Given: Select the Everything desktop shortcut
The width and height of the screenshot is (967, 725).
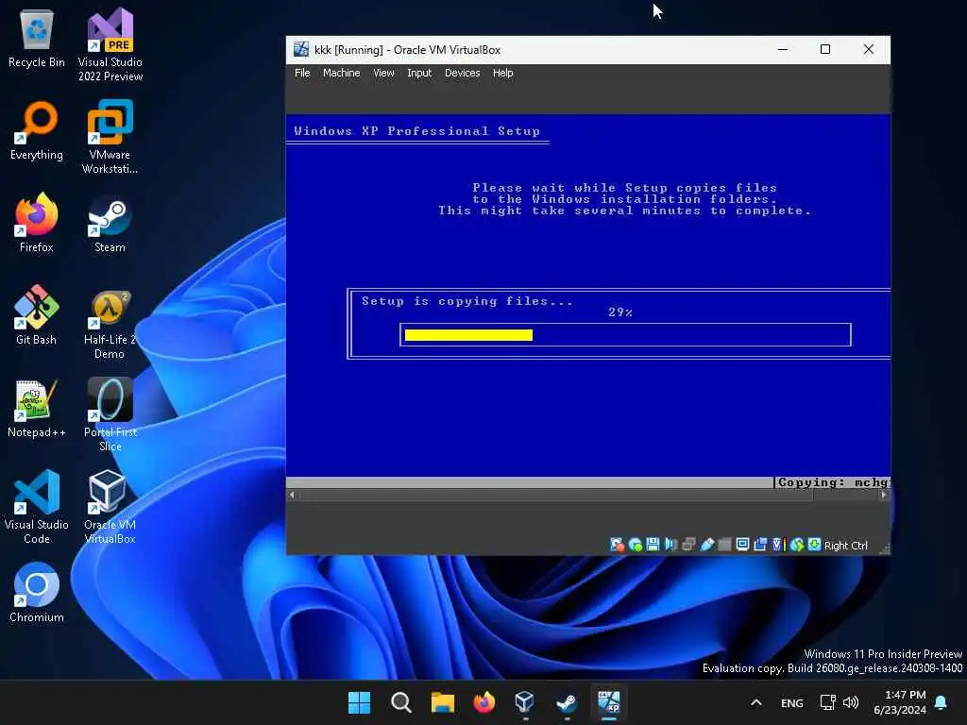Looking at the screenshot, I should tap(37, 130).
